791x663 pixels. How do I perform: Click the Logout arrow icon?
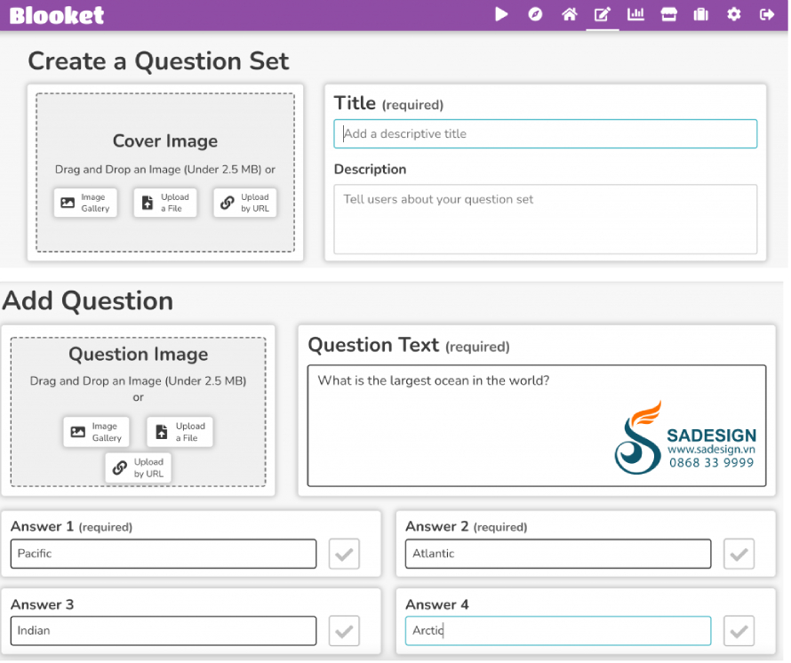pos(767,14)
